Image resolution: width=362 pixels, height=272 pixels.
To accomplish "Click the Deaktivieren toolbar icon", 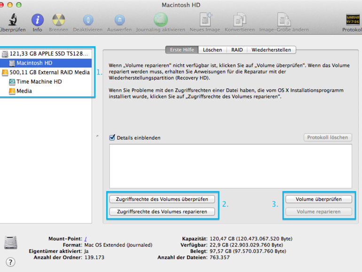I will click(x=88, y=20).
